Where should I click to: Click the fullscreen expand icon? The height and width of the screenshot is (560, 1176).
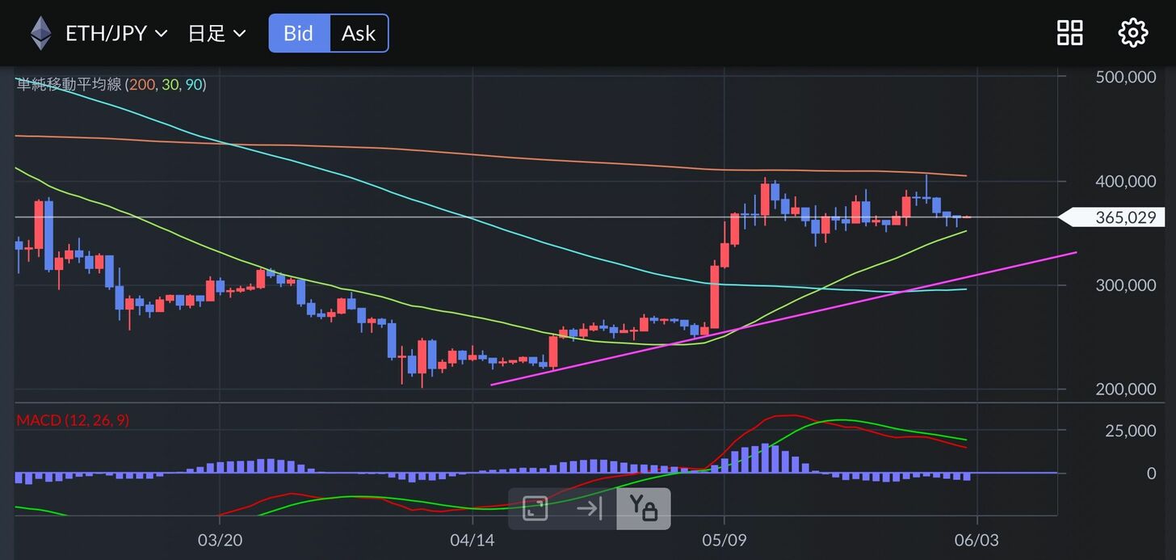(x=535, y=508)
